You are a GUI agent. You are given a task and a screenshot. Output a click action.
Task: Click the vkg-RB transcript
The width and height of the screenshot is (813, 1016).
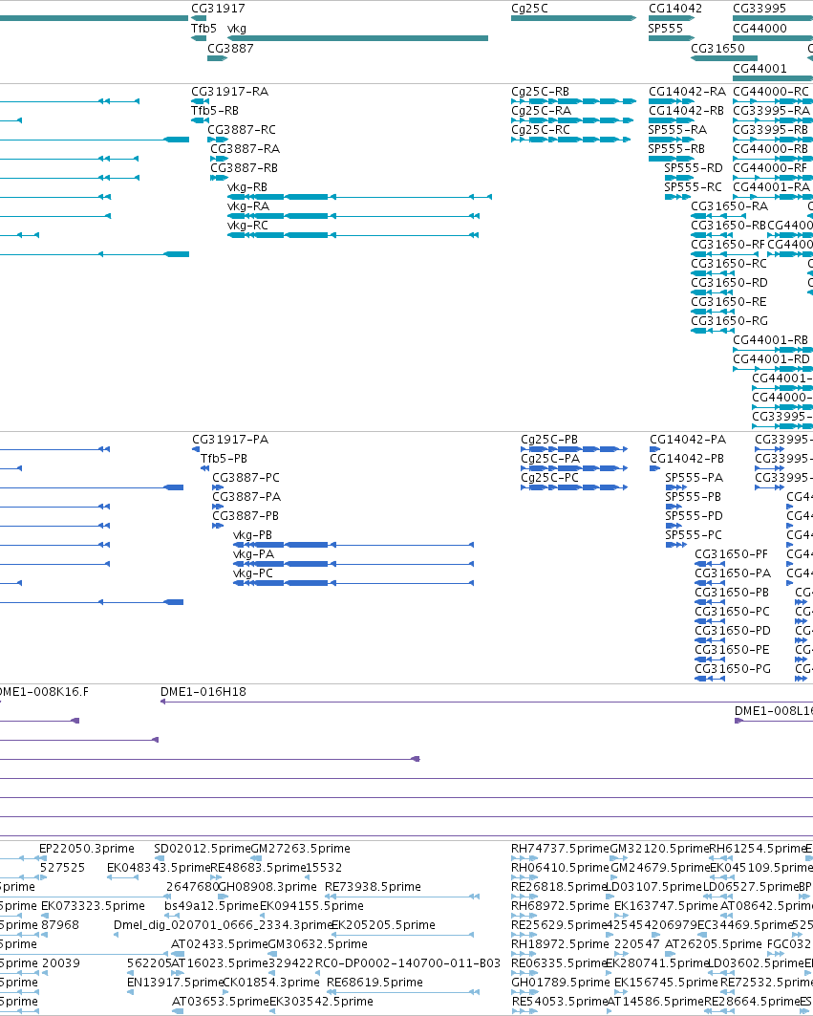pos(359,196)
